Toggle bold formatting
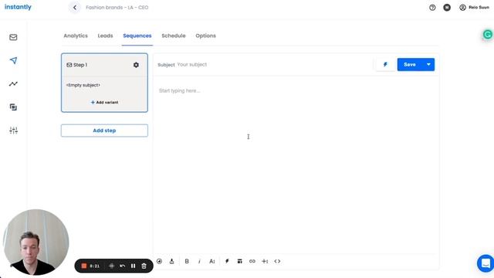 click(x=187, y=261)
